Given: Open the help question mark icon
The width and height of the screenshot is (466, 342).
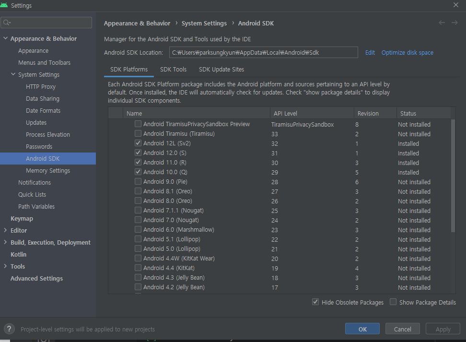Looking at the screenshot, I should pyautogui.click(x=9, y=329).
